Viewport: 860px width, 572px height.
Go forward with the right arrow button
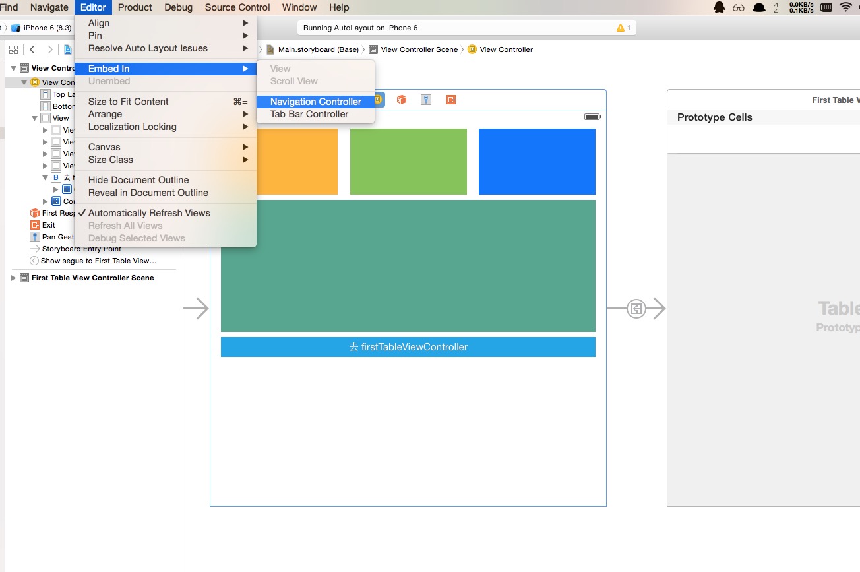click(x=50, y=49)
